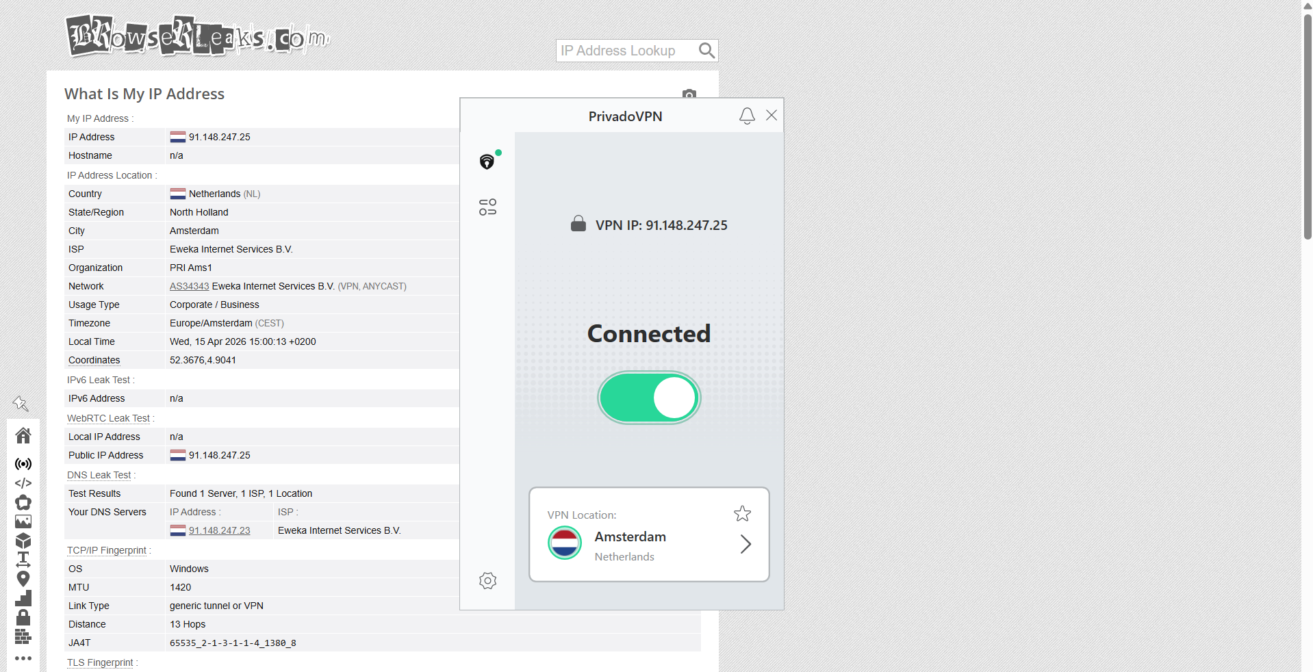
Task: Click the Coordinates label link
Action: tap(94, 360)
